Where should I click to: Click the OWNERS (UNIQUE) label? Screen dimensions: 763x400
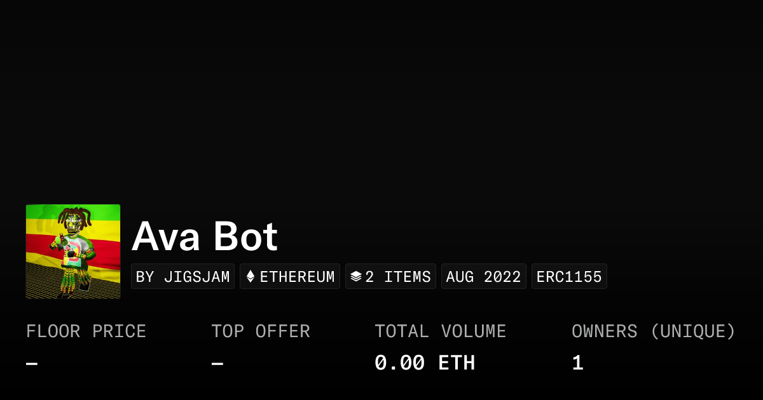(654, 331)
